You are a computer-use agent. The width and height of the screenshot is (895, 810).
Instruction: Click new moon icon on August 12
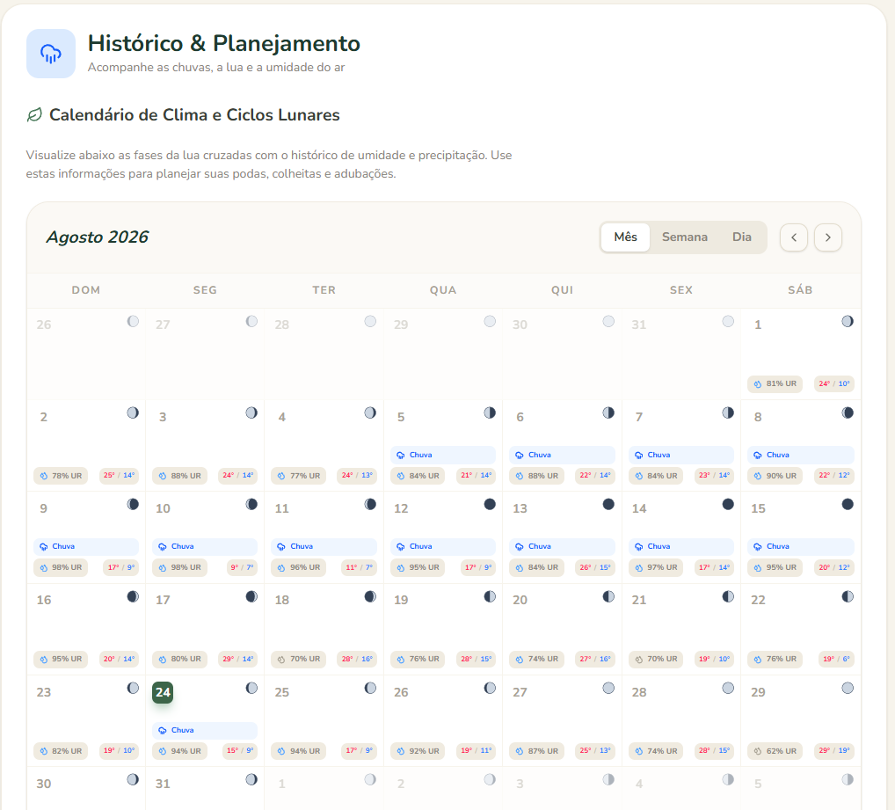click(x=490, y=504)
